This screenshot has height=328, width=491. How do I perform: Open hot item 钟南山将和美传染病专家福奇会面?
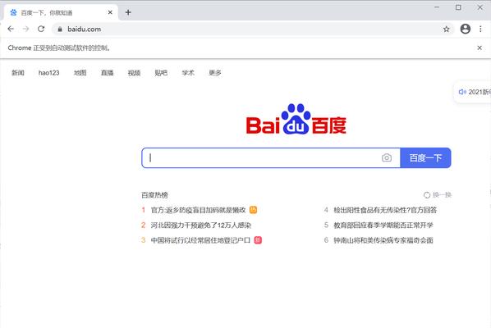tap(383, 240)
